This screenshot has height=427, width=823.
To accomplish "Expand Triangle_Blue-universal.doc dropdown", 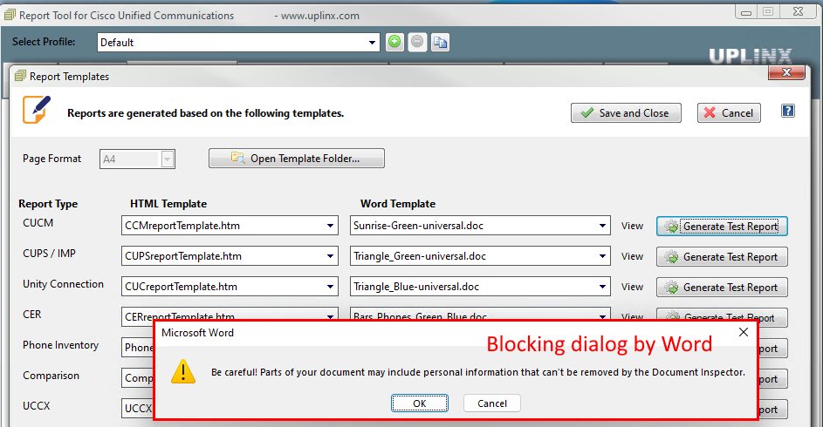I will (x=602, y=287).
